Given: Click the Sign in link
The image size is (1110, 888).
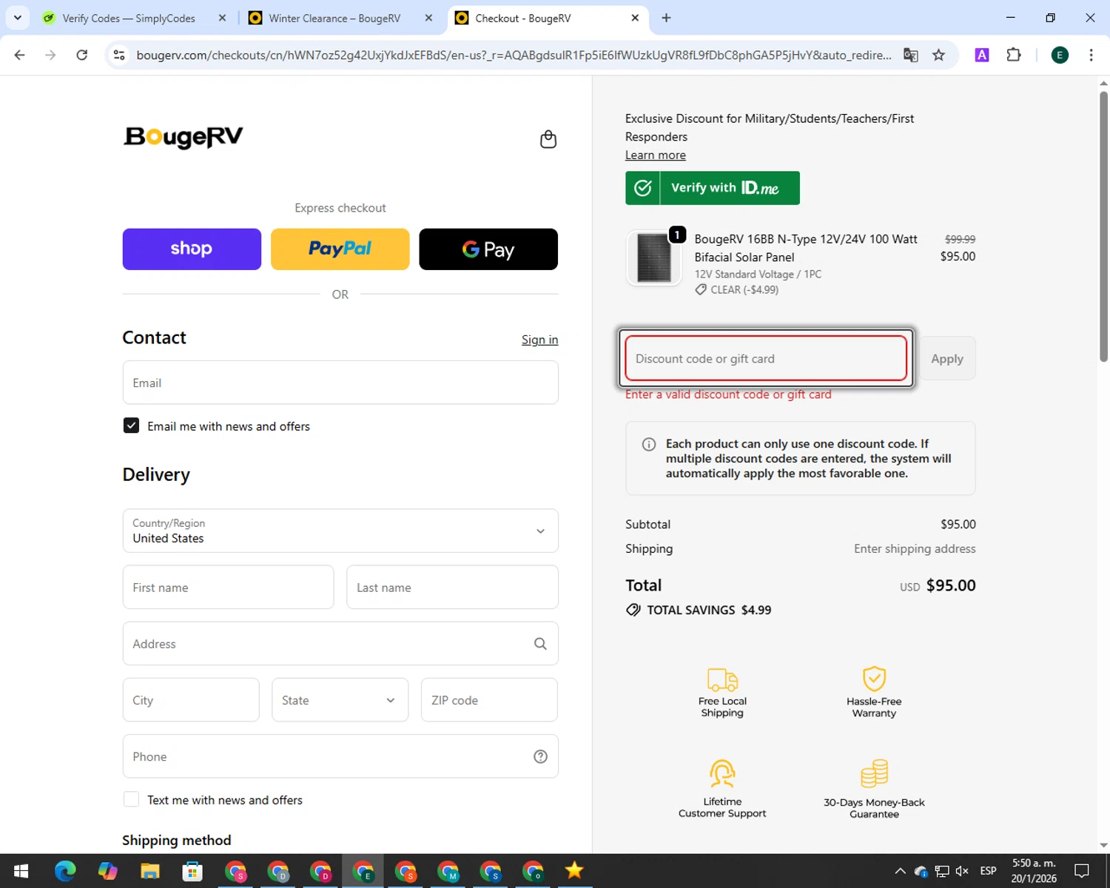Looking at the screenshot, I should [539, 340].
